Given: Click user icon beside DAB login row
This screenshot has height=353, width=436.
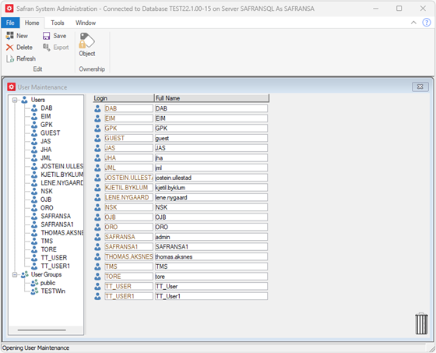Looking at the screenshot, I should (97, 108).
